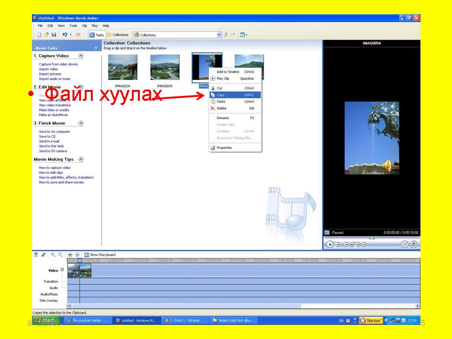Switch to Show Storyboard view
This screenshot has height=339, width=452.
point(99,255)
